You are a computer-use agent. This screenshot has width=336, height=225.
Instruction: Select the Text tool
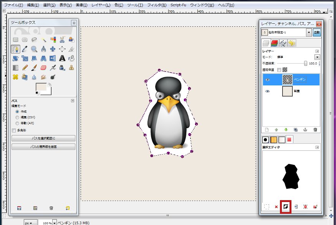pos(62,58)
